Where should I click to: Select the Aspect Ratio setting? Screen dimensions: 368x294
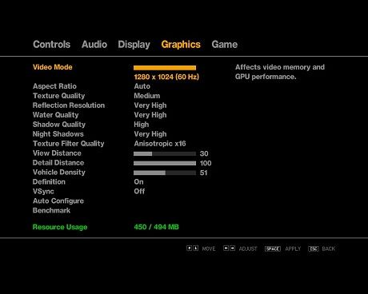(54, 86)
